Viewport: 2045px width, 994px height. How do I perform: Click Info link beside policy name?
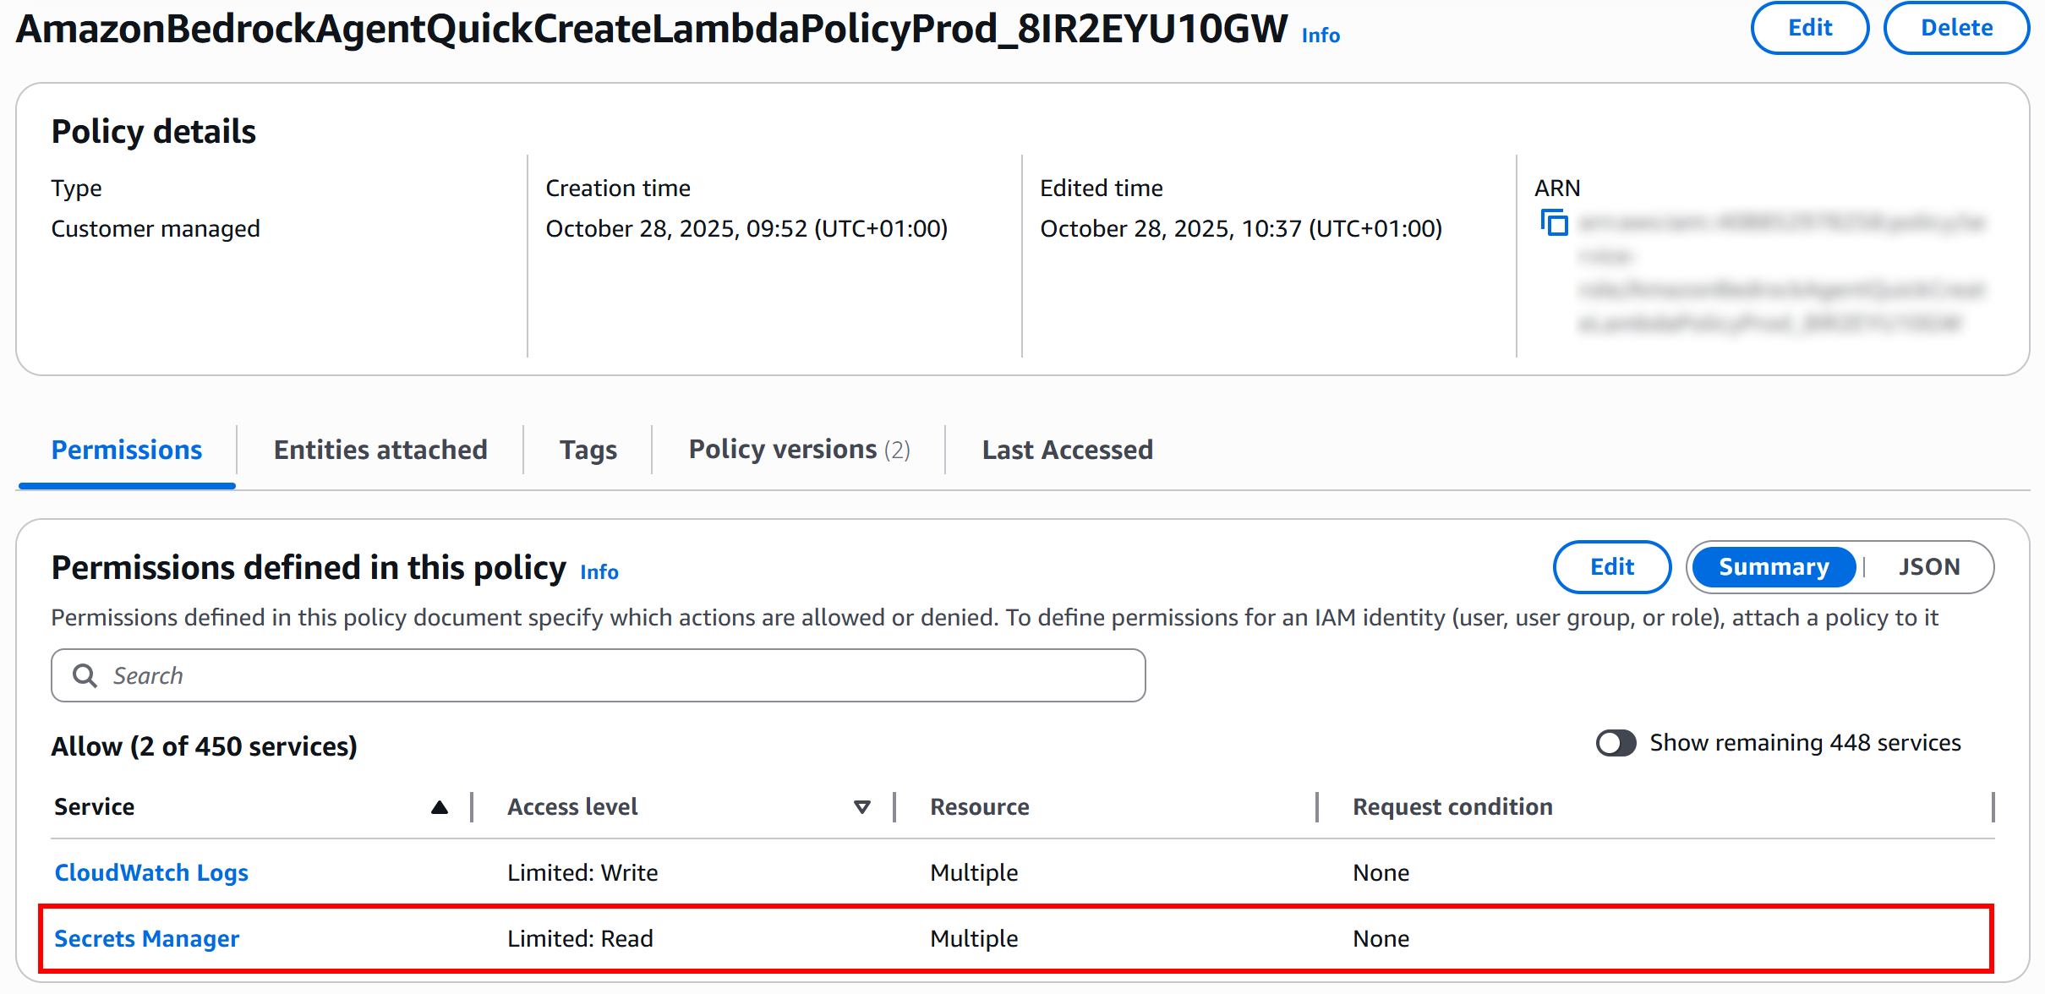coord(1321,35)
